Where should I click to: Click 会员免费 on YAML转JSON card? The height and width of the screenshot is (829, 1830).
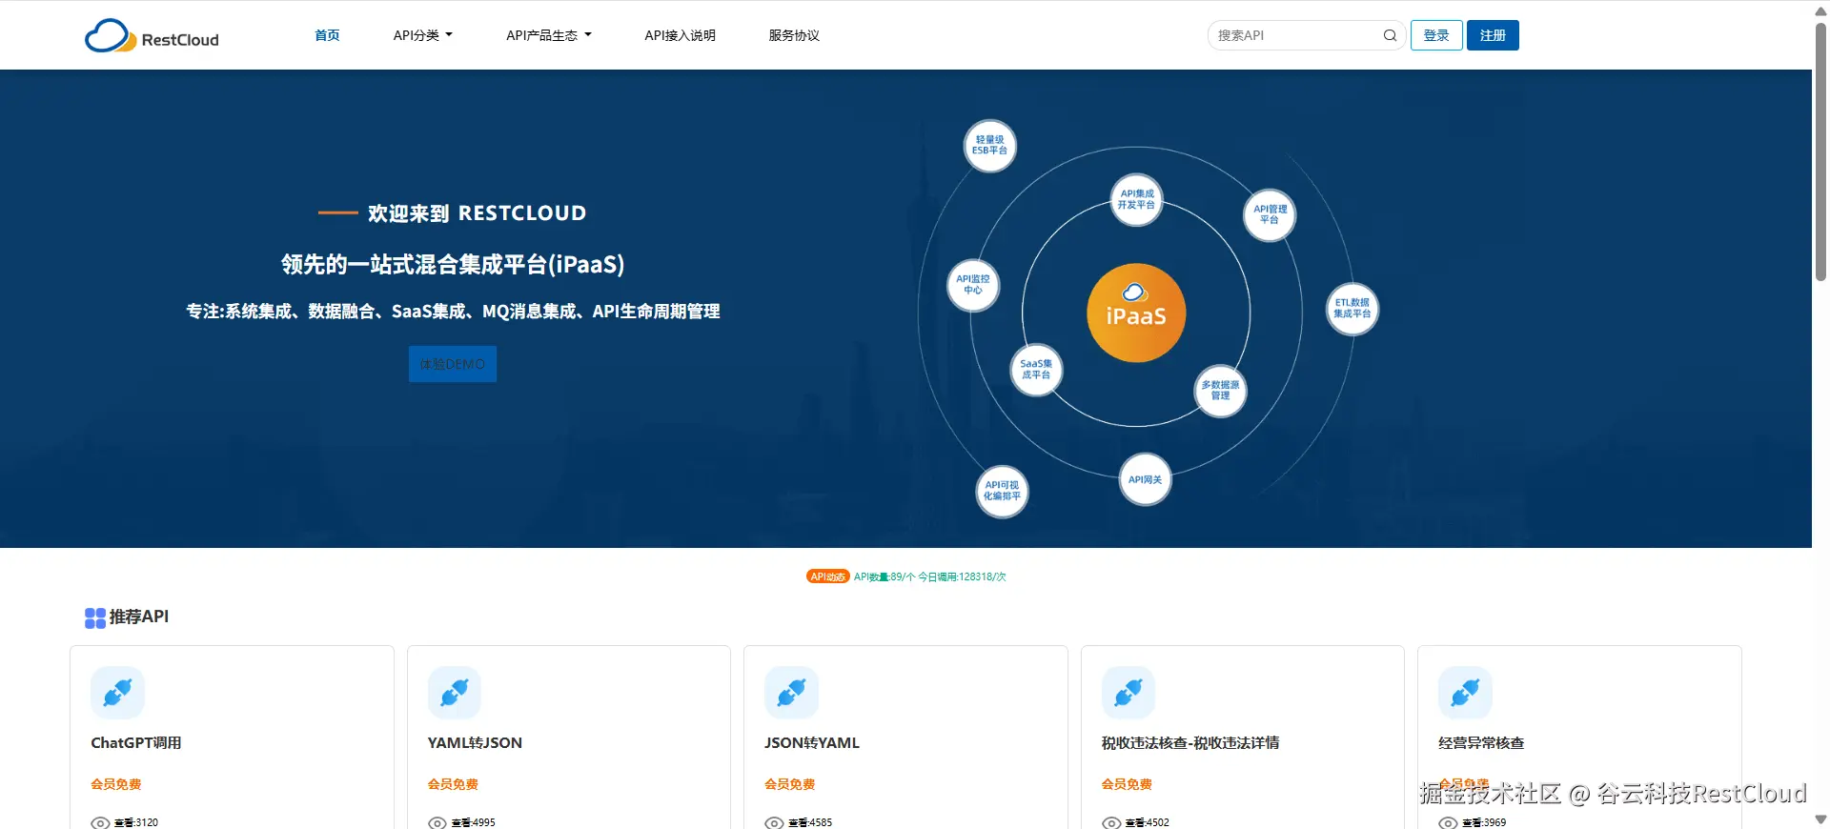(453, 784)
